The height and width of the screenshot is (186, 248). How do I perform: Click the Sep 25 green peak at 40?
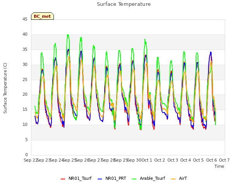pyautogui.click(x=68, y=34)
